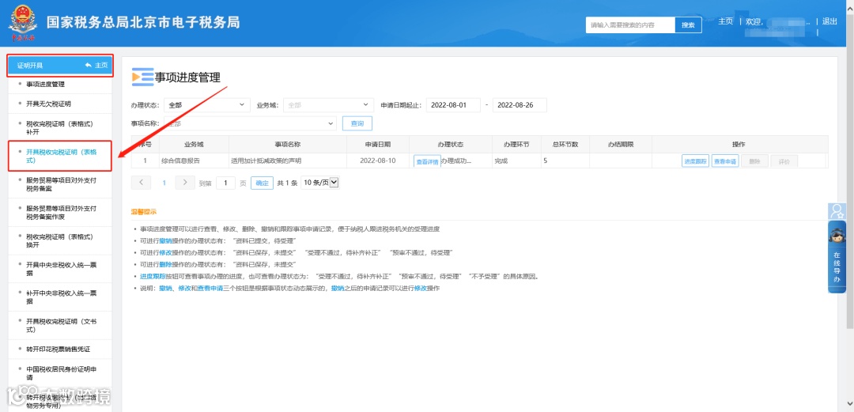Go to previous results page arrow
This screenshot has height=412, width=854.
point(141,183)
